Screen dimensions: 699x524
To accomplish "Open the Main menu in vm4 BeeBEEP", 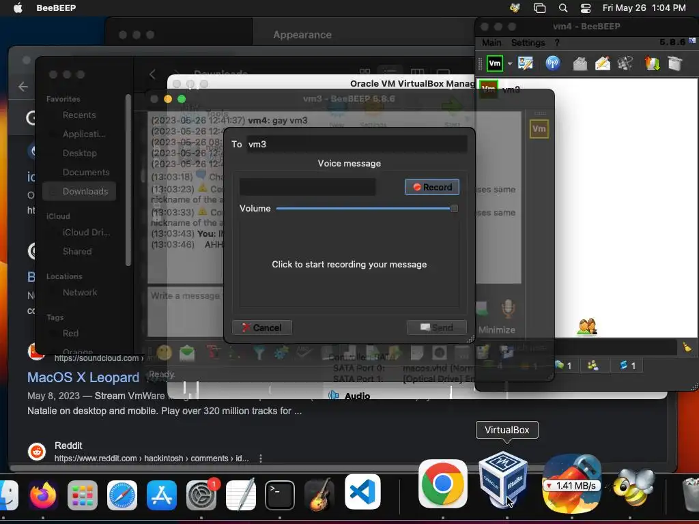I will point(491,43).
